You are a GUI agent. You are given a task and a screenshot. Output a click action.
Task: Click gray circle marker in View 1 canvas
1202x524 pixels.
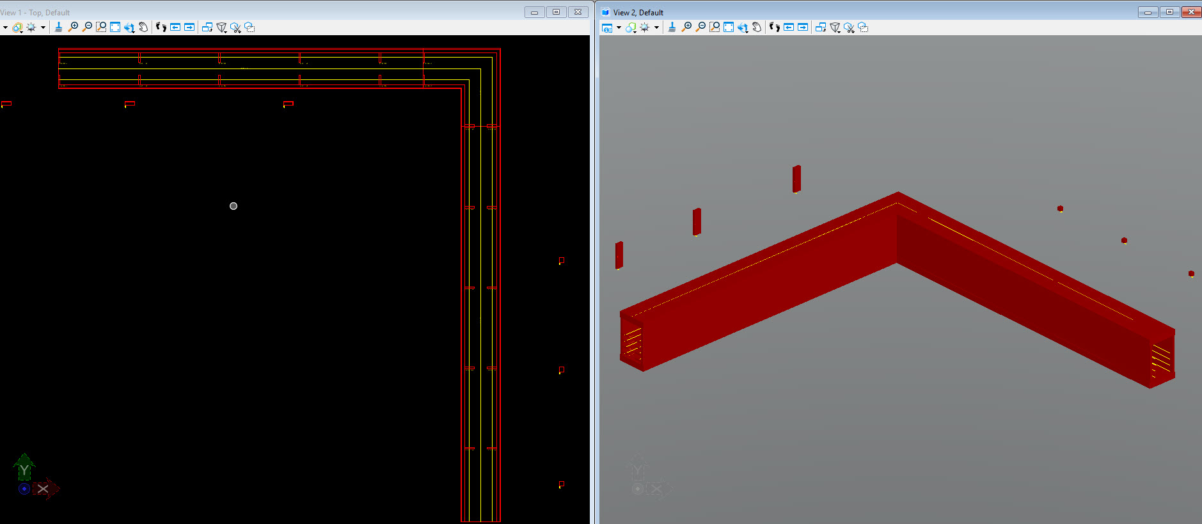click(233, 206)
